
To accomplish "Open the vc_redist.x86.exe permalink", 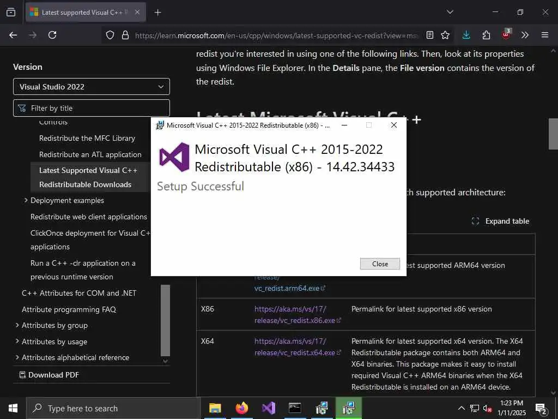I will 298,315.
